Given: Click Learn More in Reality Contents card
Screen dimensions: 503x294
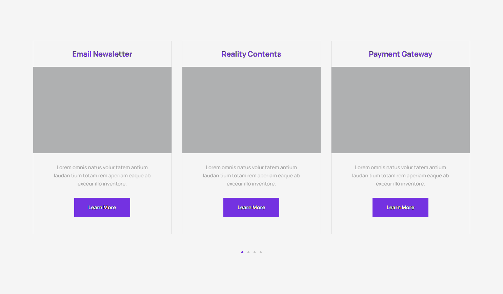Looking at the screenshot, I should click(x=251, y=208).
